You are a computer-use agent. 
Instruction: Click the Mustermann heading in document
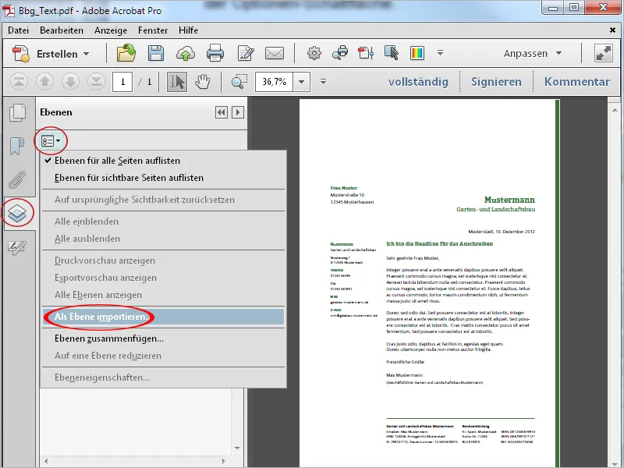point(509,200)
